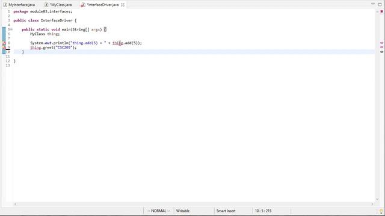The height and width of the screenshot is (216, 385).
Task: Click on 'main' method name in line 5
Action: pyautogui.click(x=66, y=29)
